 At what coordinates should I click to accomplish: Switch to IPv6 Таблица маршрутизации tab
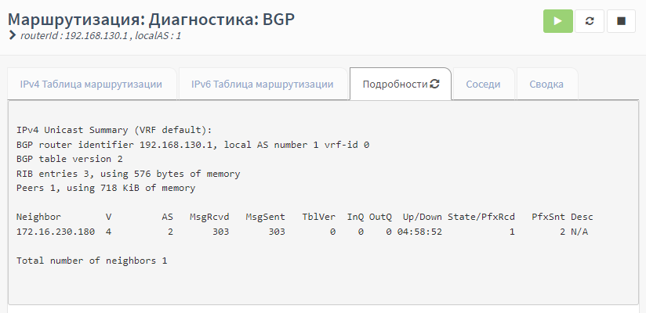(262, 85)
